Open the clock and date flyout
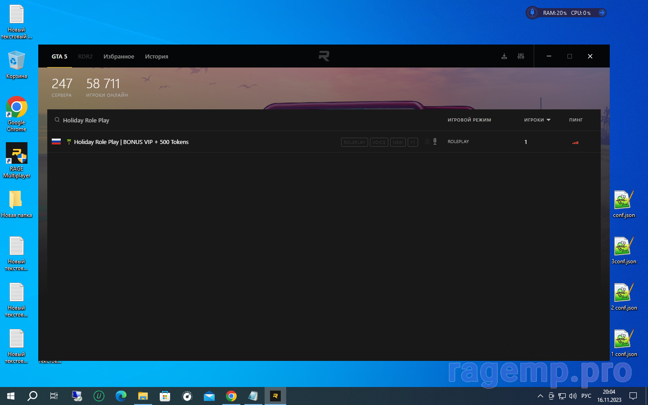The width and height of the screenshot is (648, 405). (609, 396)
